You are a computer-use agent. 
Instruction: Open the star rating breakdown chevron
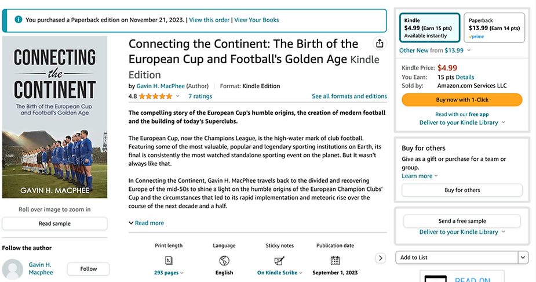click(178, 96)
